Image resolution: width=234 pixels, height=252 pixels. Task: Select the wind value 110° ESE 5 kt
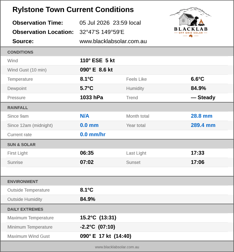pyautogui.click(x=97, y=61)
